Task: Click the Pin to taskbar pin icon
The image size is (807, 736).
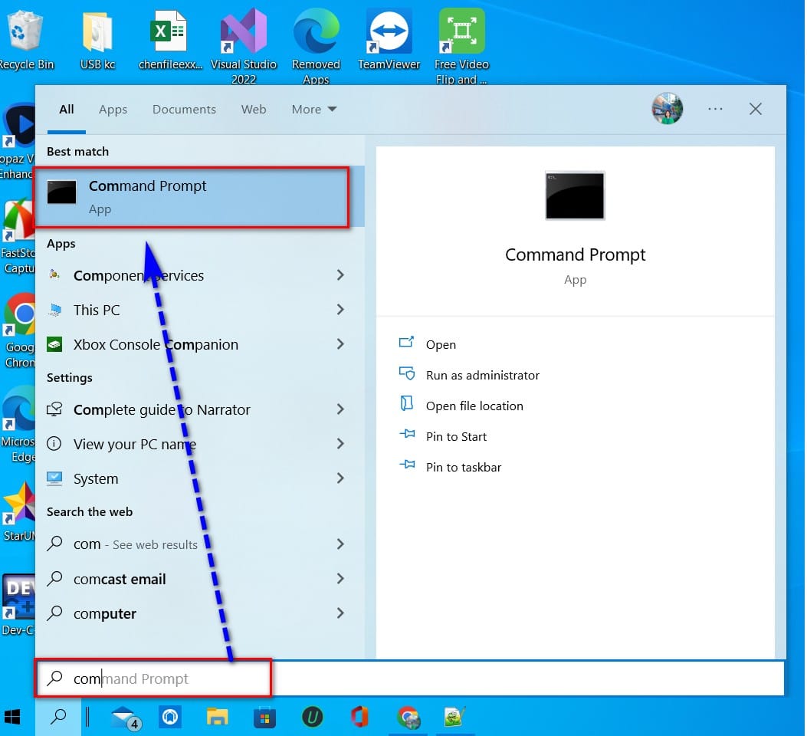Action: coord(407,465)
